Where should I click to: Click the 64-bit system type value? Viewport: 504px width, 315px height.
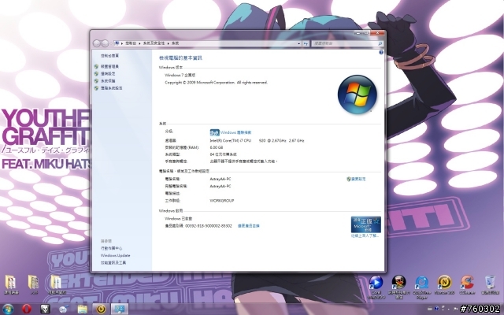pos(223,154)
